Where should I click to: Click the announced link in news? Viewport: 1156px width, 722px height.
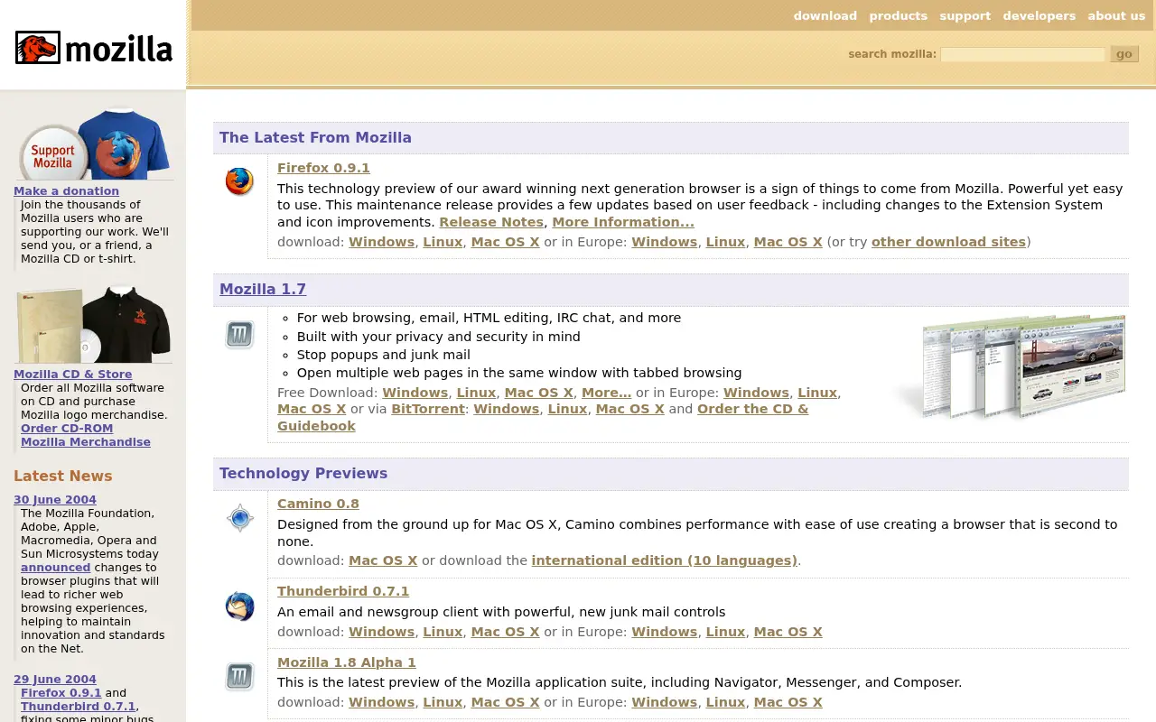click(55, 567)
